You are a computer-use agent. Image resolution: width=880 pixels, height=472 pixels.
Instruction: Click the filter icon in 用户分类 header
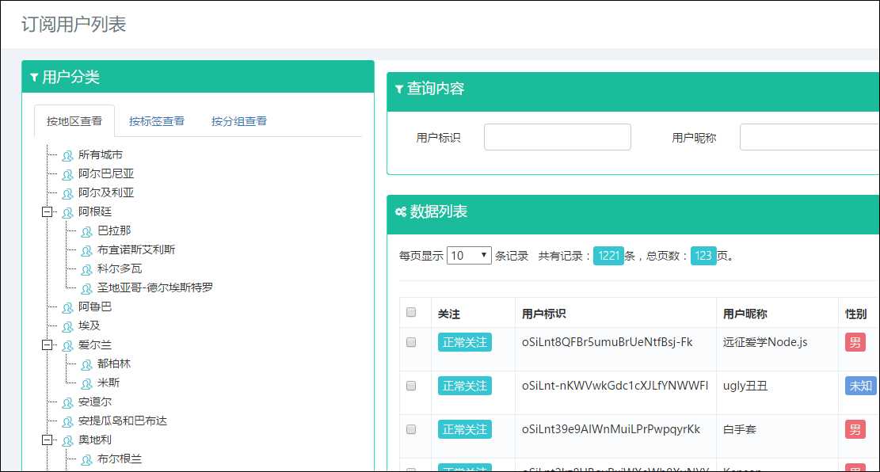(34, 78)
